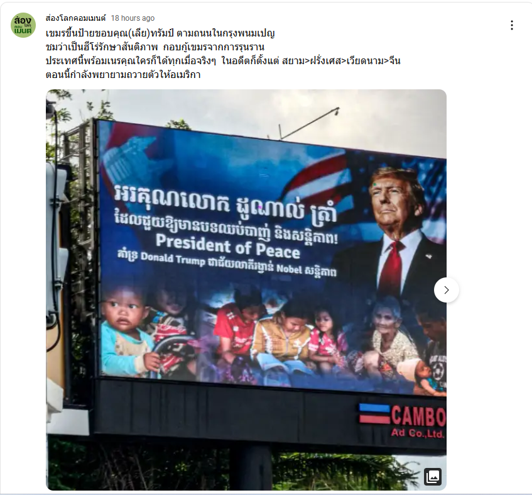Open the '18 hours ago' timestamp link
The image size is (532, 495).
click(133, 18)
